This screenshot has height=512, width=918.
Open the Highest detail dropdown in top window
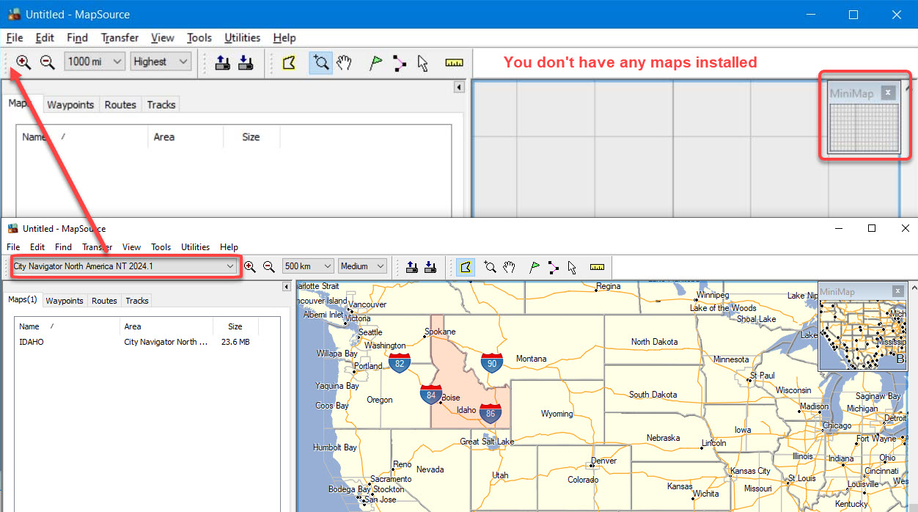[161, 62]
